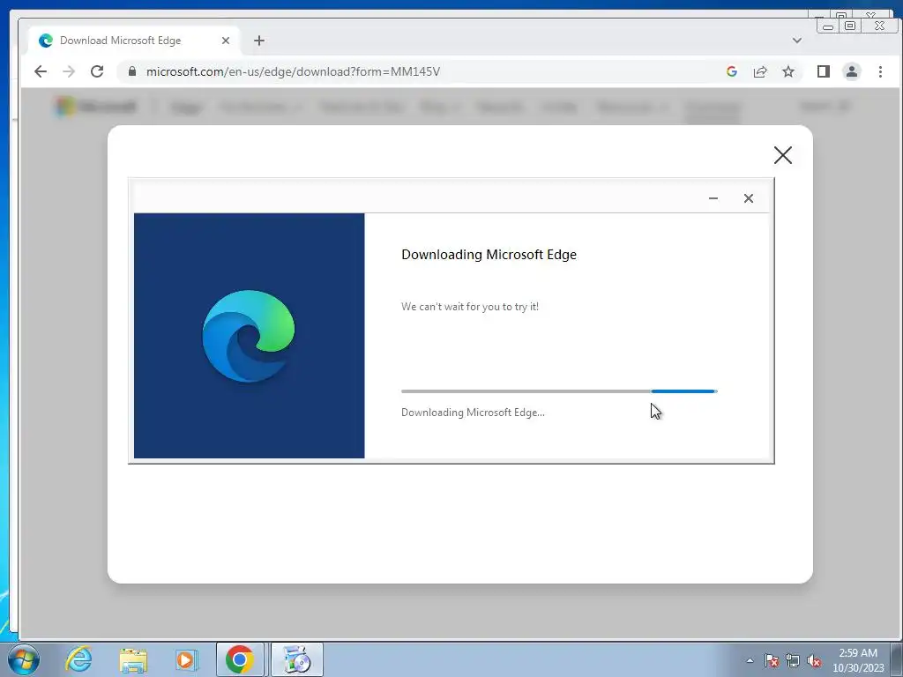Viewport: 903px width, 677px height.
Task: Click the 'Downloading Microsoft Edge...' status text
Action: tap(473, 413)
